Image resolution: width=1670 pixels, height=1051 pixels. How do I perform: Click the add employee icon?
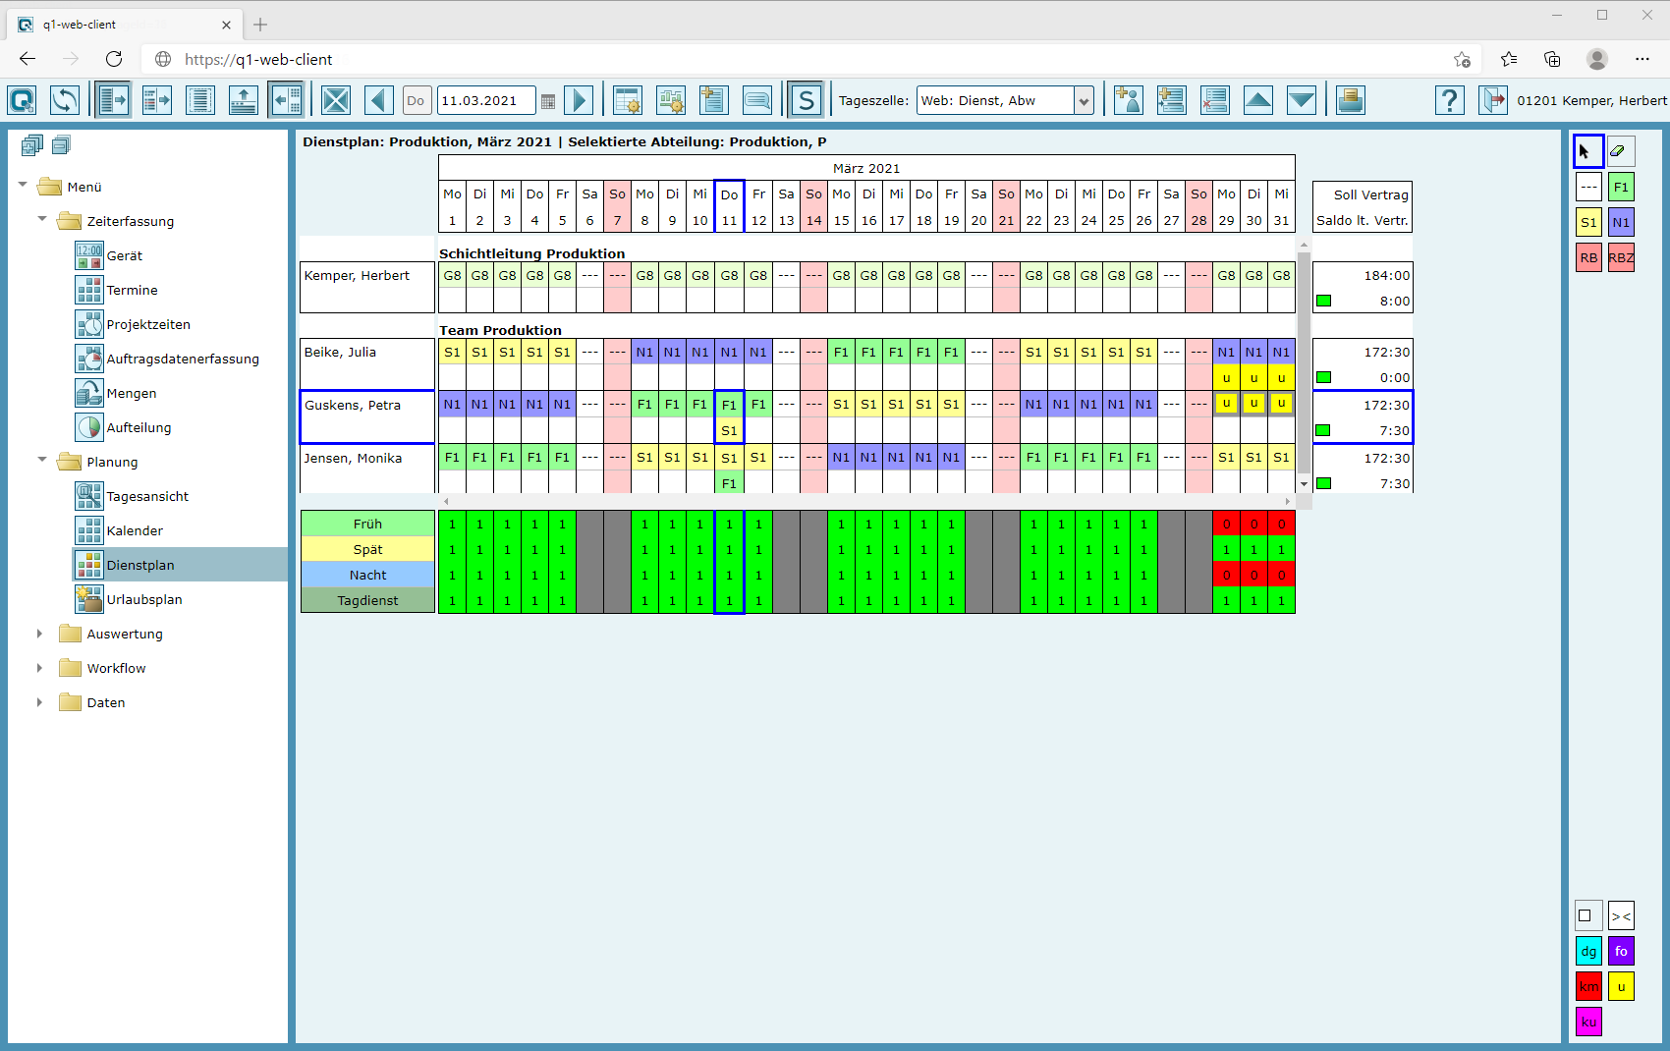tap(1128, 100)
